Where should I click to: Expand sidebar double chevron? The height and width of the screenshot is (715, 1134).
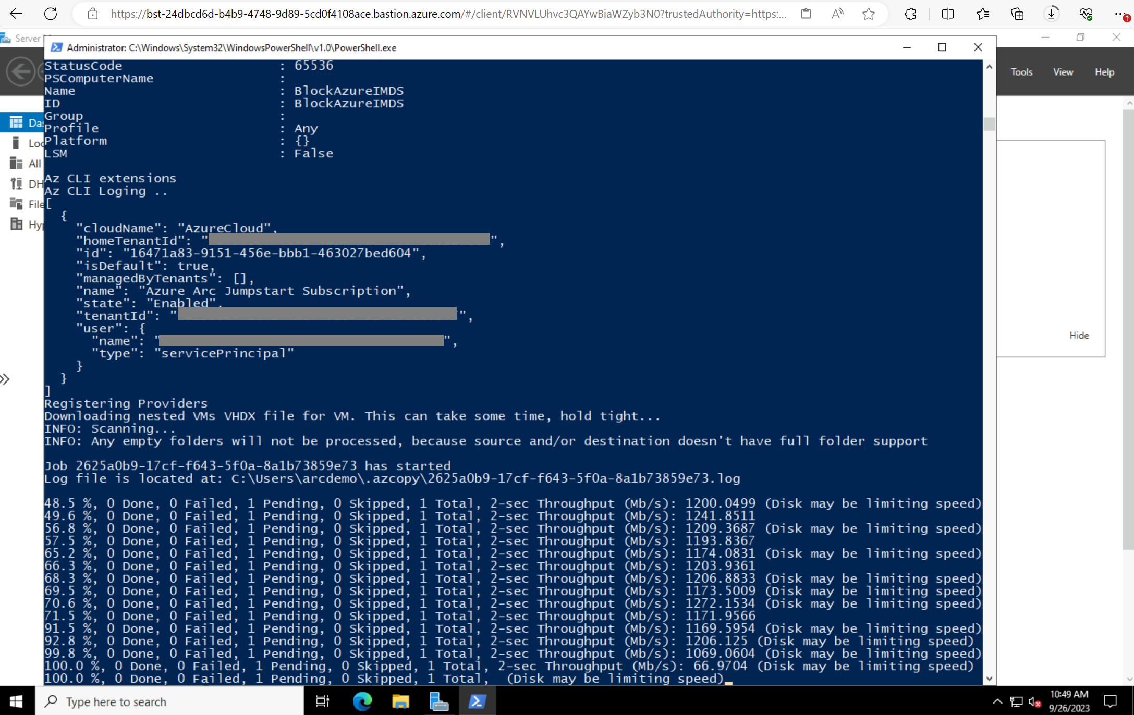point(5,379)
